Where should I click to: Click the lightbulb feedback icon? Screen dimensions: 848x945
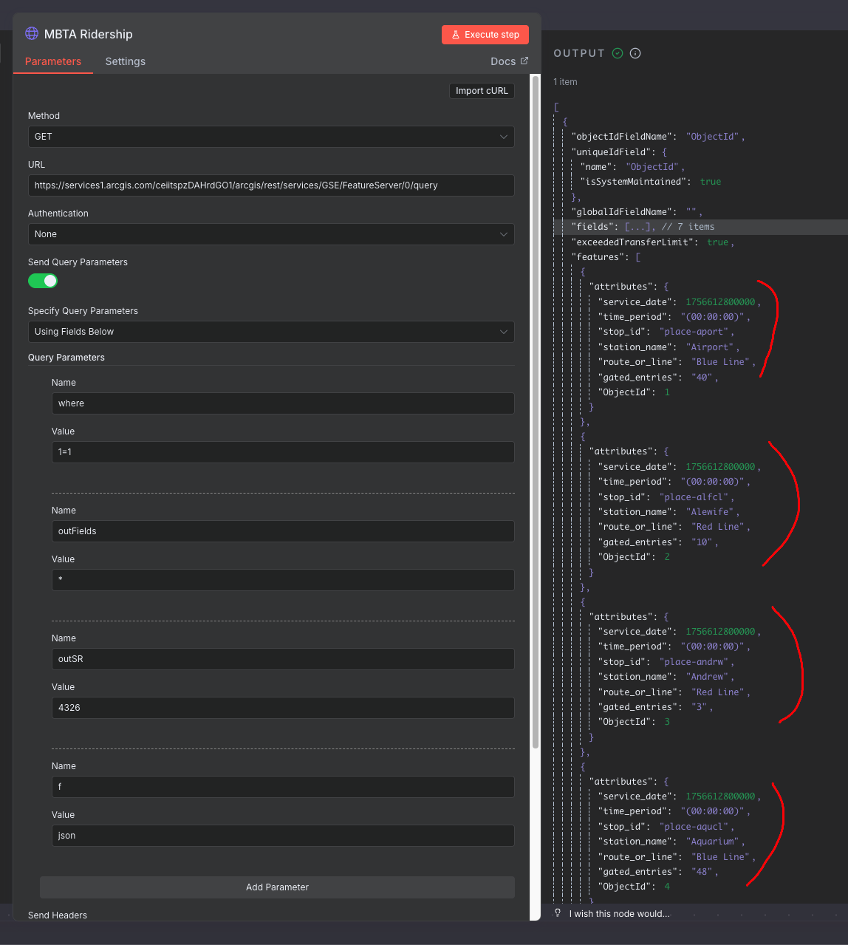pos(558,913)
